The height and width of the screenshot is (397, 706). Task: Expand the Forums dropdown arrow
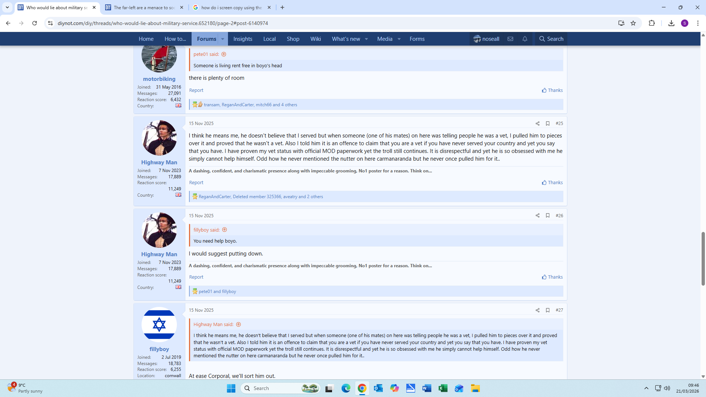click(x=222, y=39)
